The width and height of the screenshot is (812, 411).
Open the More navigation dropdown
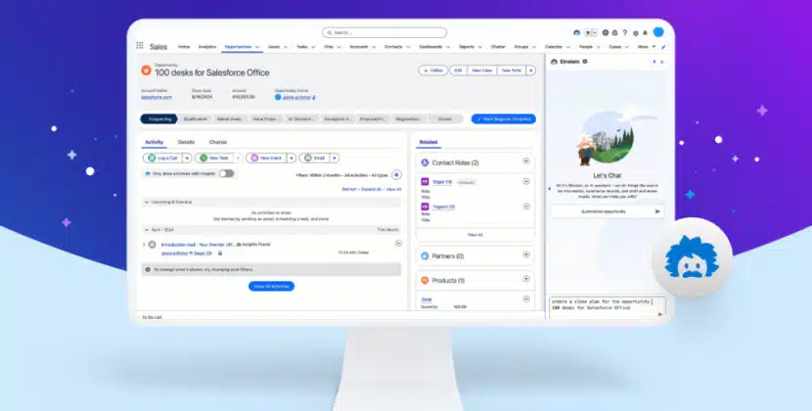[x=647, y=47]
